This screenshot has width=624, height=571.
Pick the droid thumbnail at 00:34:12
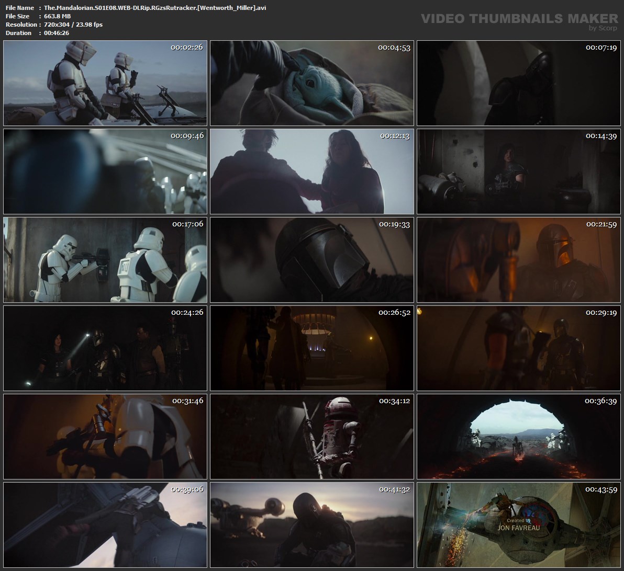pos(312,436)
